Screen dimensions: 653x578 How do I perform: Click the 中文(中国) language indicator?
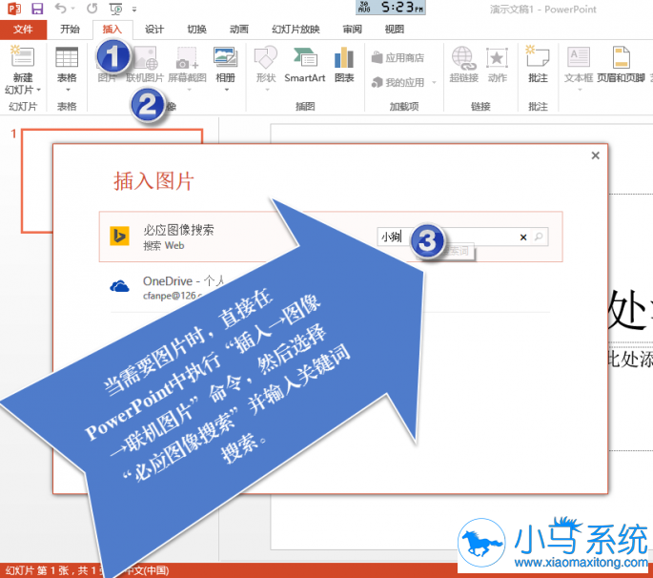click(146, 570)
